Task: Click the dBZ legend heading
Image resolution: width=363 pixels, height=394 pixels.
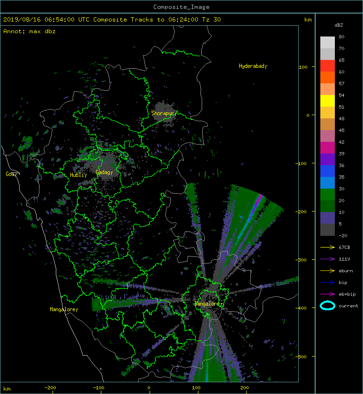Action: pyautogui.click(x=339, y=25)
